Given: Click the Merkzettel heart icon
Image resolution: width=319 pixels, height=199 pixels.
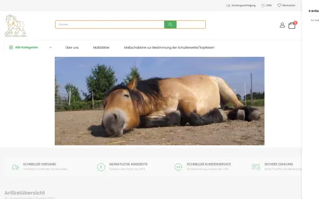Looking at the screenshot, I should point(279,5).
